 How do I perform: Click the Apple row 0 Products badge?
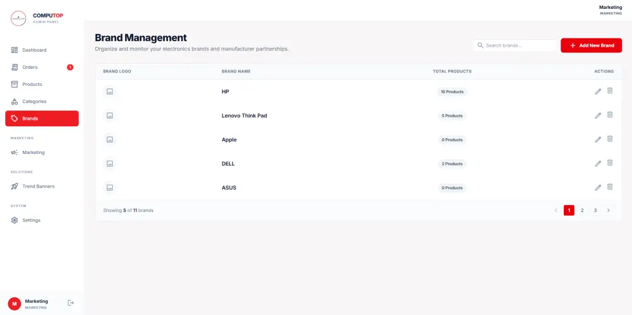coord(452,140)
